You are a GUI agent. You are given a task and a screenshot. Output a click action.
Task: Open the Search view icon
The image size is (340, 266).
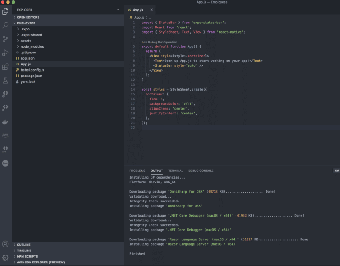click(x=5, y=25)
